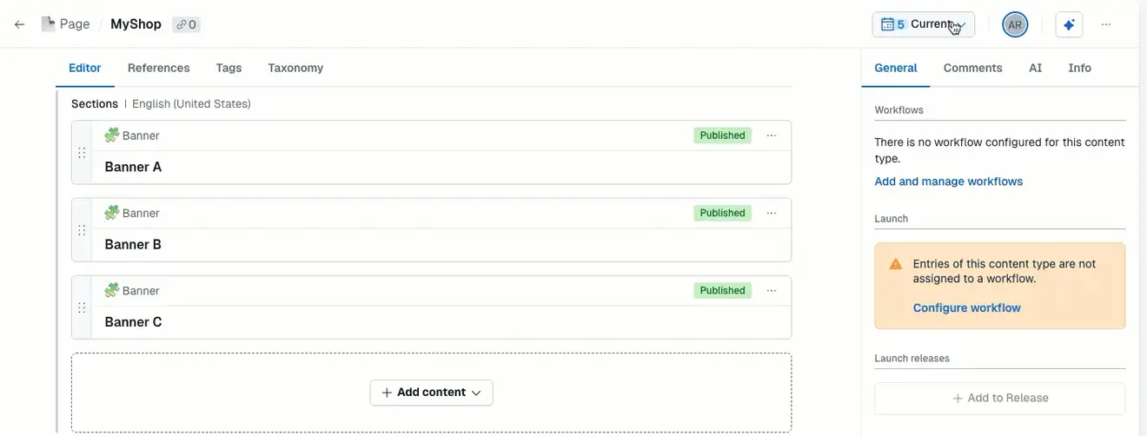Click the Published status badge on Banner B
Viewport: 1147px width, 436px height.
[x=722, y=213]
